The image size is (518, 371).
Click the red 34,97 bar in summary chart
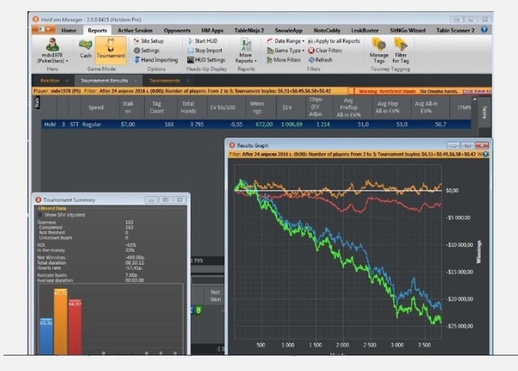(x=75, y=327)
